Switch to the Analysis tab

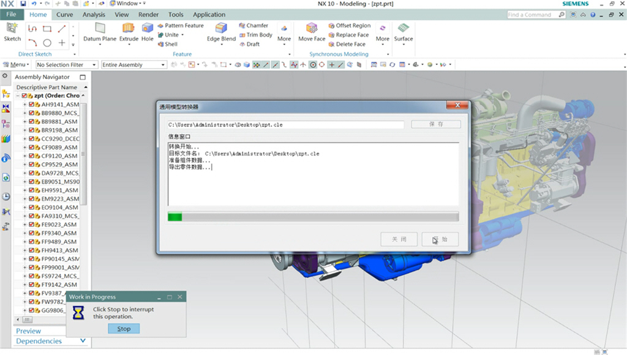[94, 15]
